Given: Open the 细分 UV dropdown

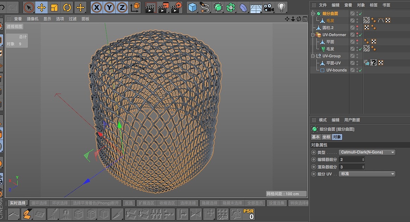Looking at the screenshot, I should coord(367,174).
